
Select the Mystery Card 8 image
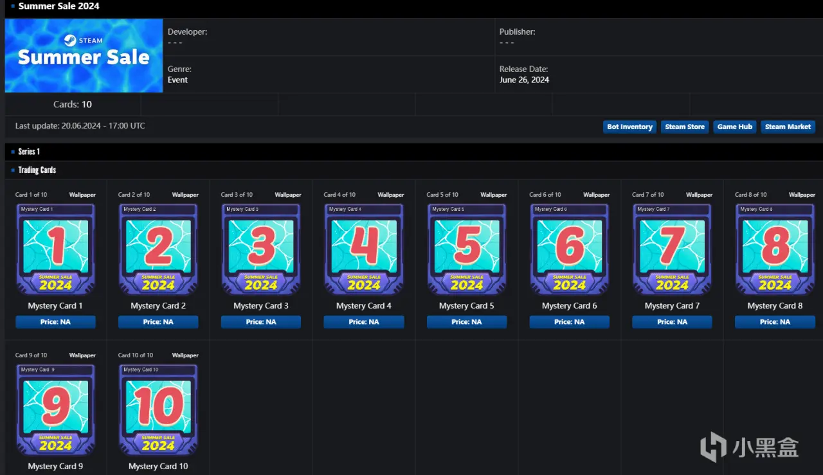[775, 249]
